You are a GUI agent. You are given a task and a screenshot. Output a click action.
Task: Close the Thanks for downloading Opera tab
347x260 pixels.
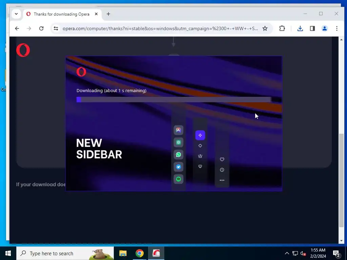coord(96,14)
